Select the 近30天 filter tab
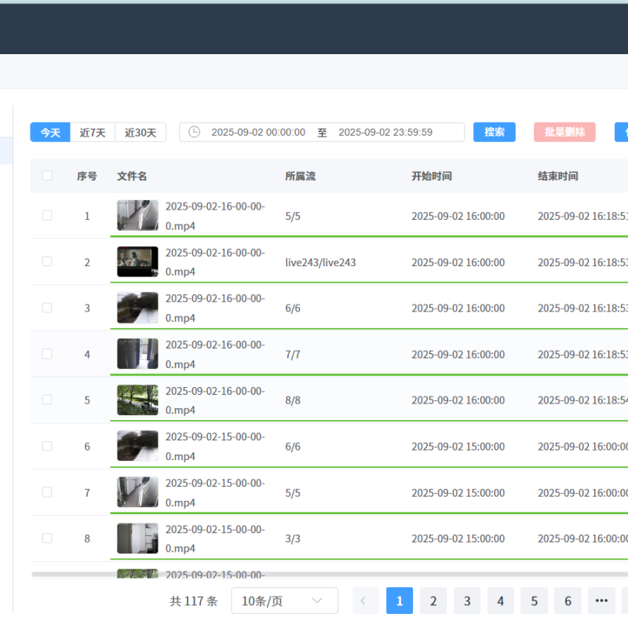 (141, 132)
